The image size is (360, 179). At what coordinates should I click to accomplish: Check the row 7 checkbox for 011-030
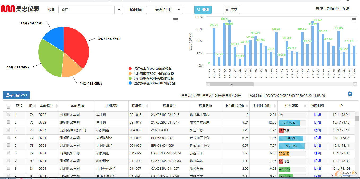pos(8,160)
